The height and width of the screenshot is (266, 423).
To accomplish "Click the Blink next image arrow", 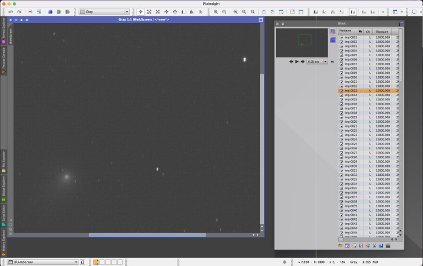I will pyautogui.click(x=303, y=62).
